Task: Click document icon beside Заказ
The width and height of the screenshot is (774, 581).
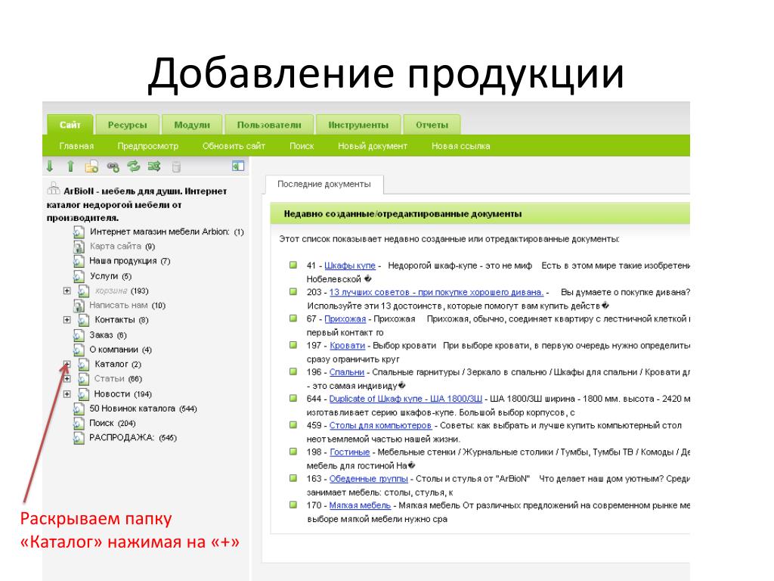Action: (79, 335)
